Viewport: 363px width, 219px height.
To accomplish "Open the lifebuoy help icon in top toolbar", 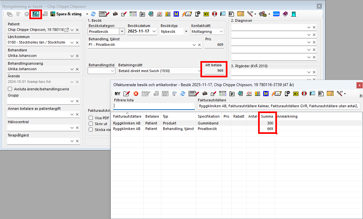I will (214, 14).
